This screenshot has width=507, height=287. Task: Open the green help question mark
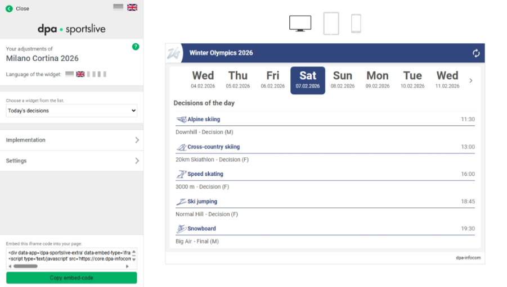tap(136, 47)
